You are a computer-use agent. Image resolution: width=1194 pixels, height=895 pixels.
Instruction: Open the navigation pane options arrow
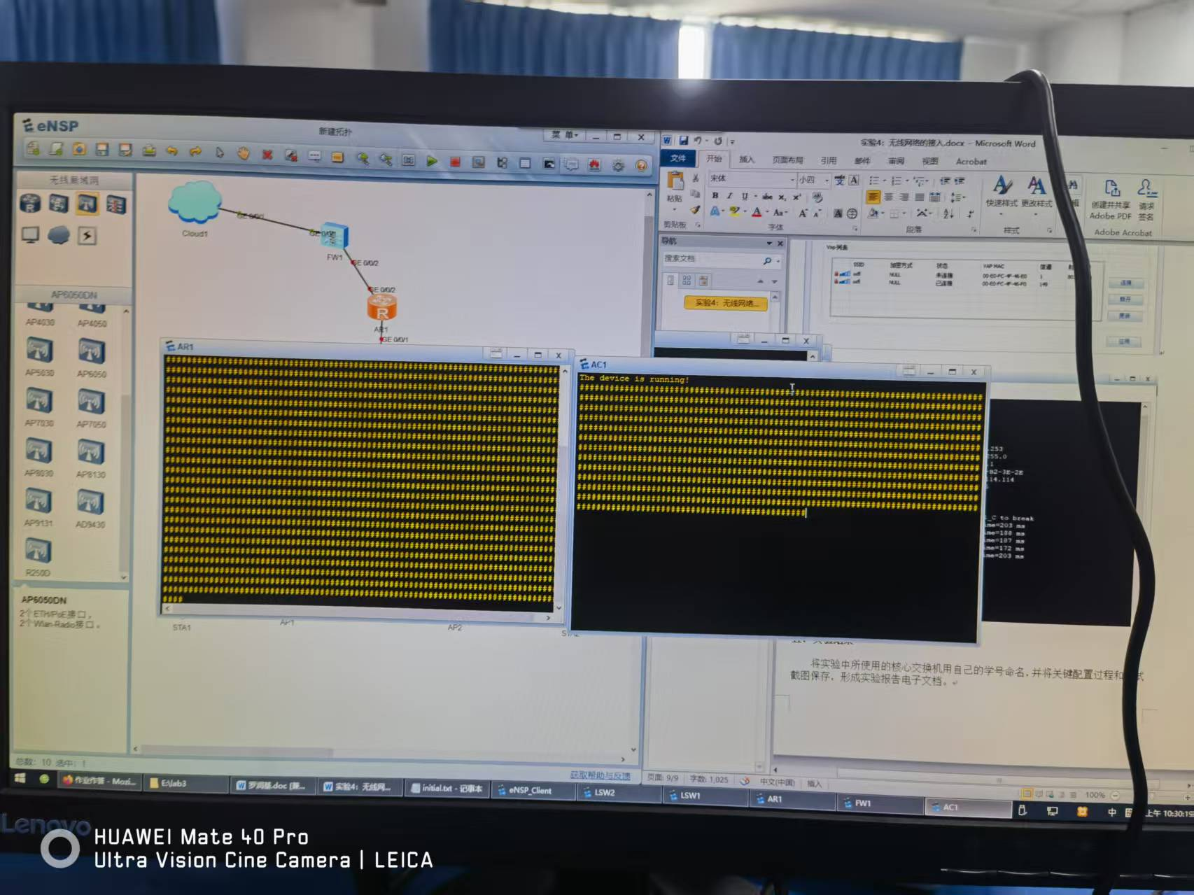click(x=769, y=243)
